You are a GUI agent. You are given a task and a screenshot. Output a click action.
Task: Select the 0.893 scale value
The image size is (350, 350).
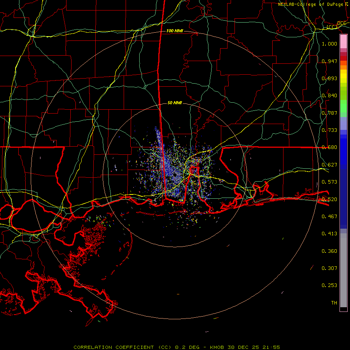pos(329,78)
